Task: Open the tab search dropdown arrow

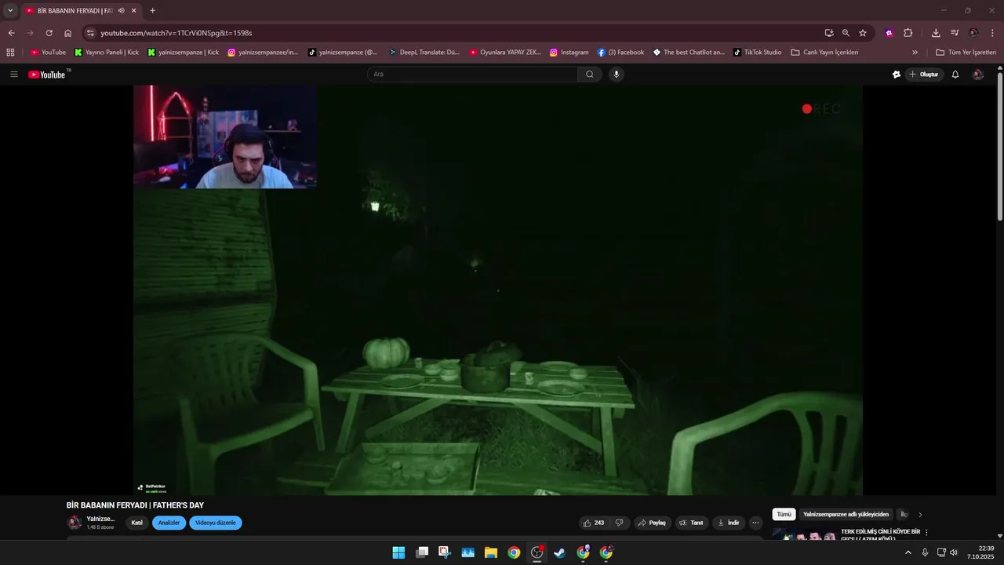Action: [10, 10]
